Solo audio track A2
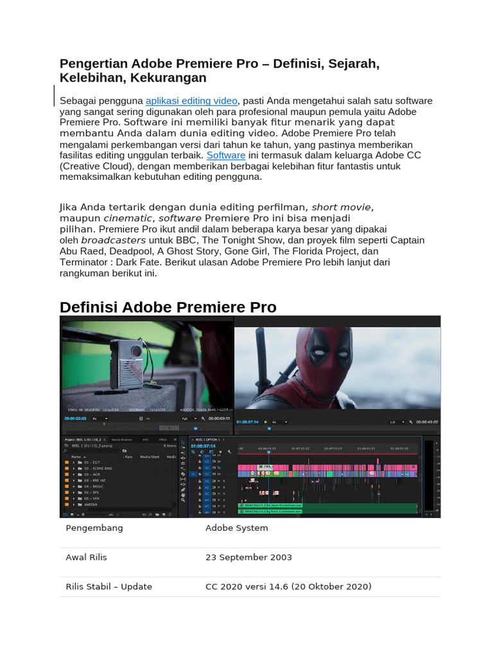The height and width of the screenshot is (658, 493). point(224,488)
